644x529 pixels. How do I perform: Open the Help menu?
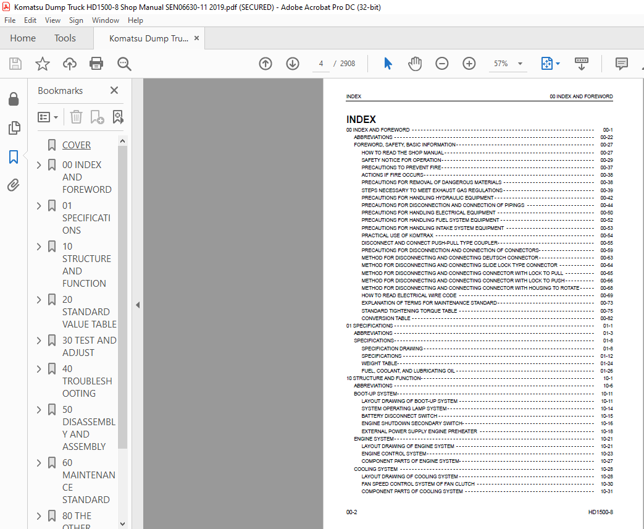[135, 20]
